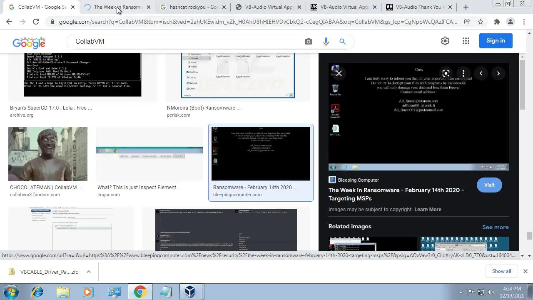Open Learn More copyright link
Screen dimensions: 533x300
click(x=428, y=210)
